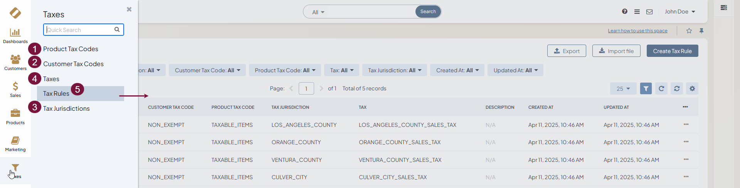Image resolution: width=740 pixels, height=188 pixels.
Task: Click the help question mark icon
Action: (624, 12)
